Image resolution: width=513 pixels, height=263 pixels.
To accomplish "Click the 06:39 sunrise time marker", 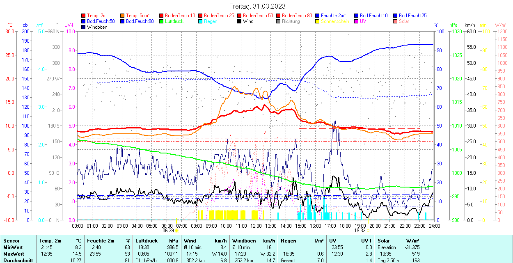I will [168, 231].
